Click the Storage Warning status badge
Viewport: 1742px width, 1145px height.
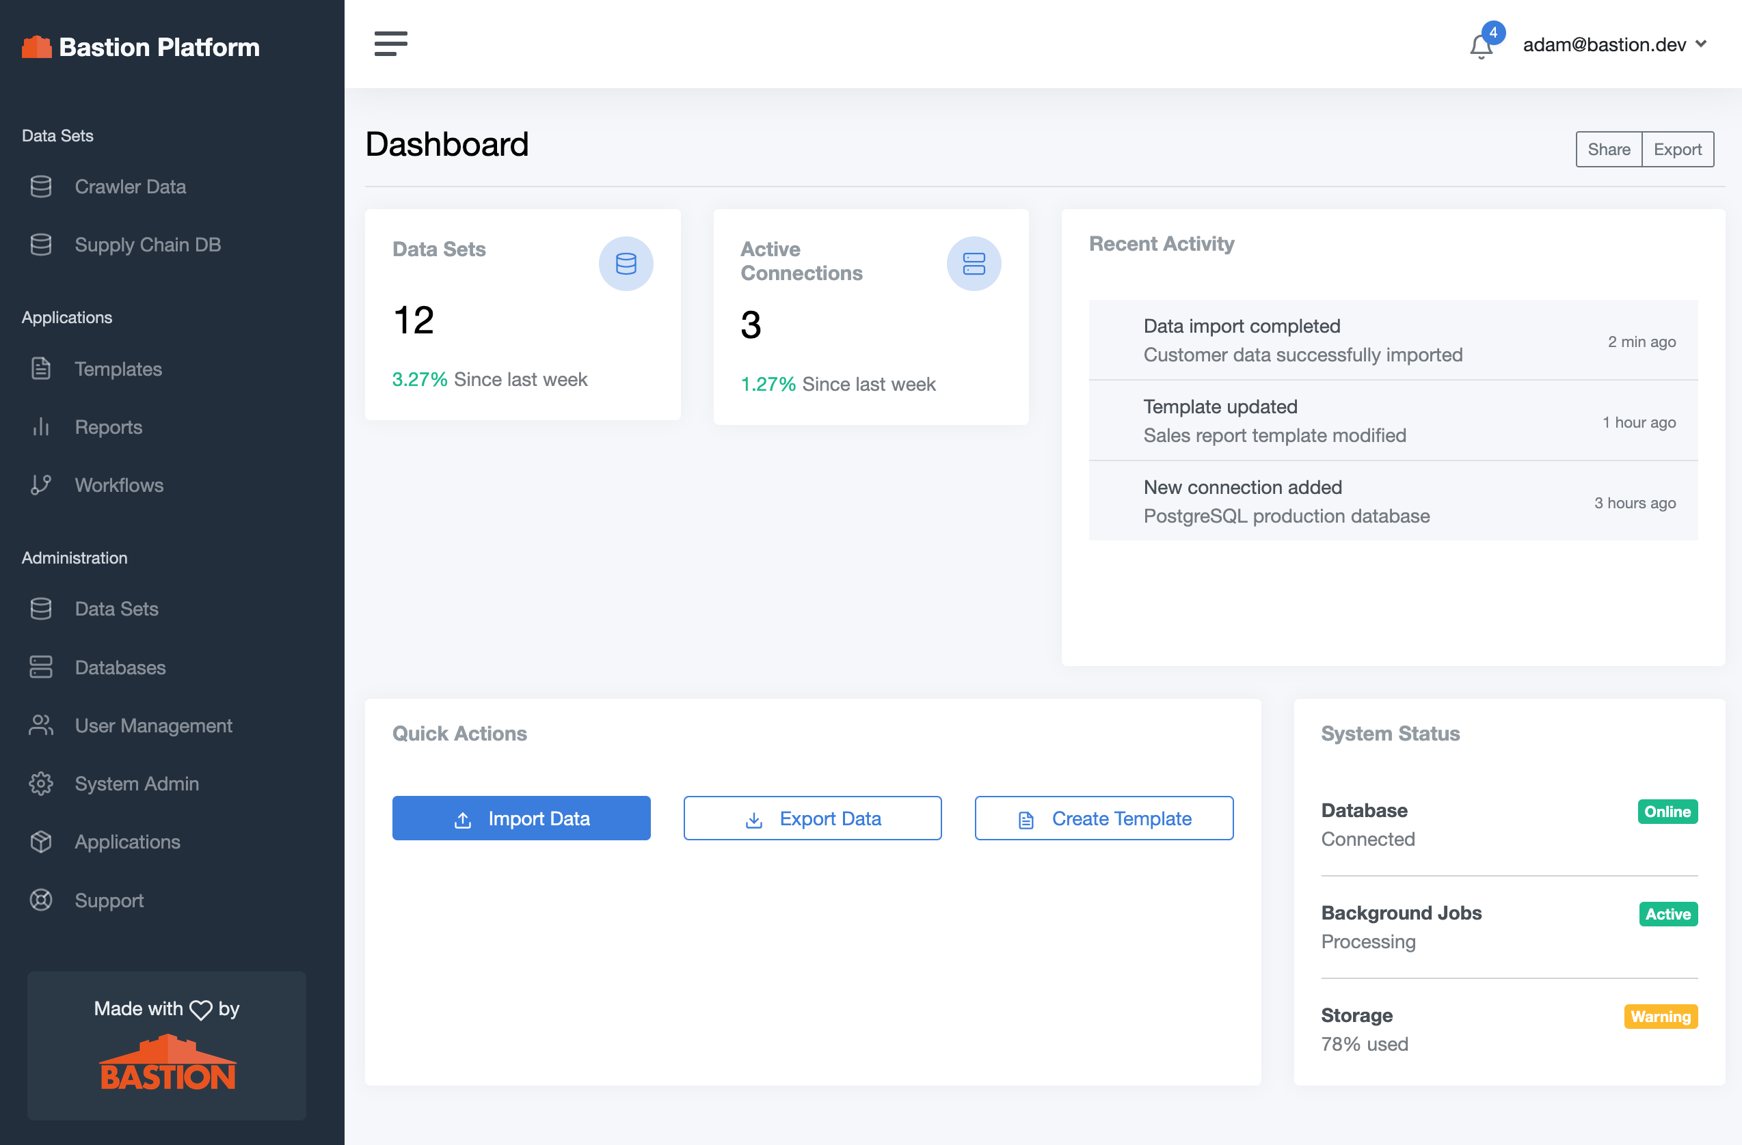point(1660,1017)
